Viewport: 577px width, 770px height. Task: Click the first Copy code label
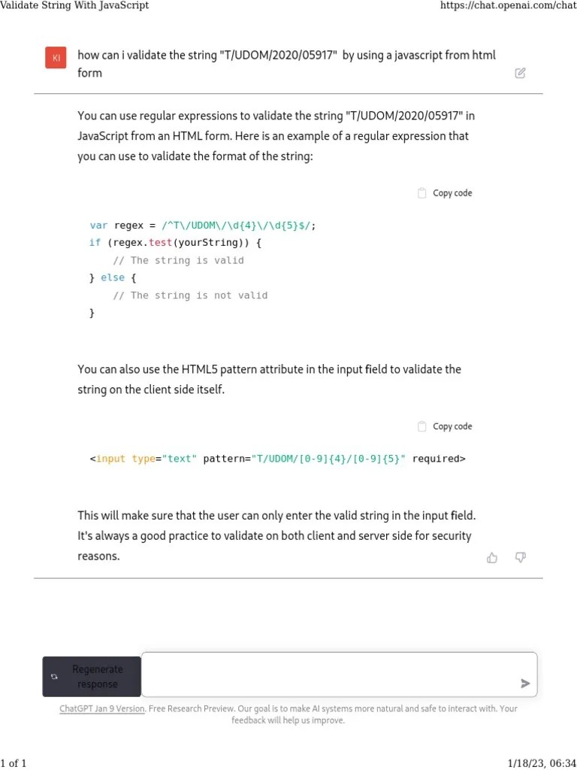(x=452, y=192)
